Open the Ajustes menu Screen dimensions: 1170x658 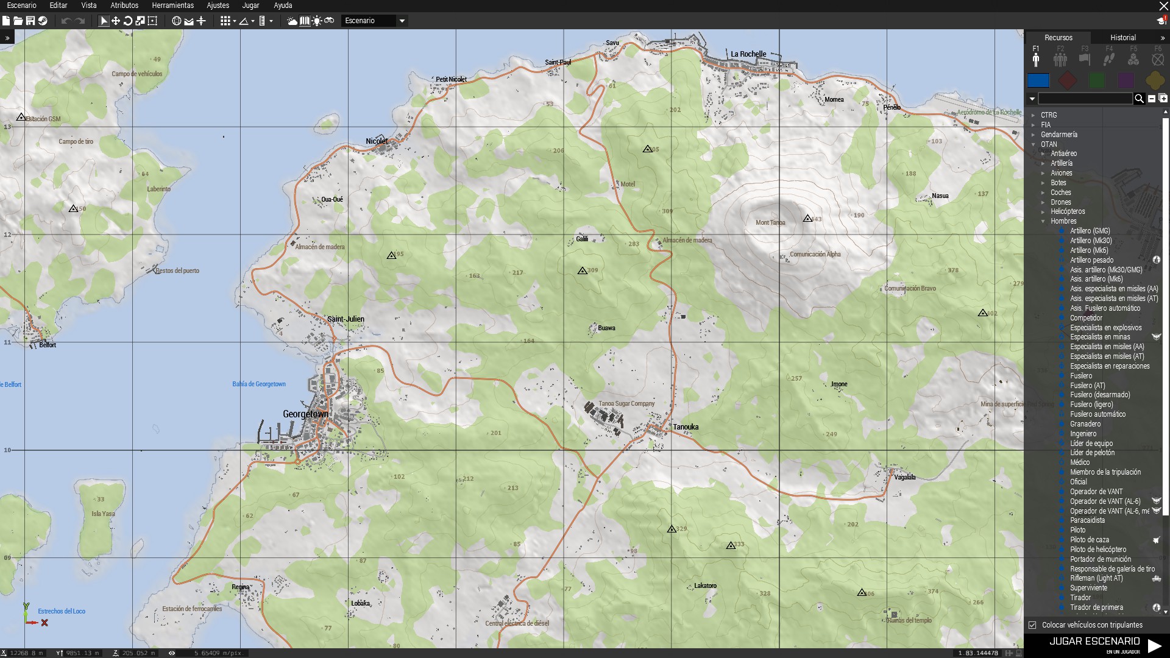(218, 5)
